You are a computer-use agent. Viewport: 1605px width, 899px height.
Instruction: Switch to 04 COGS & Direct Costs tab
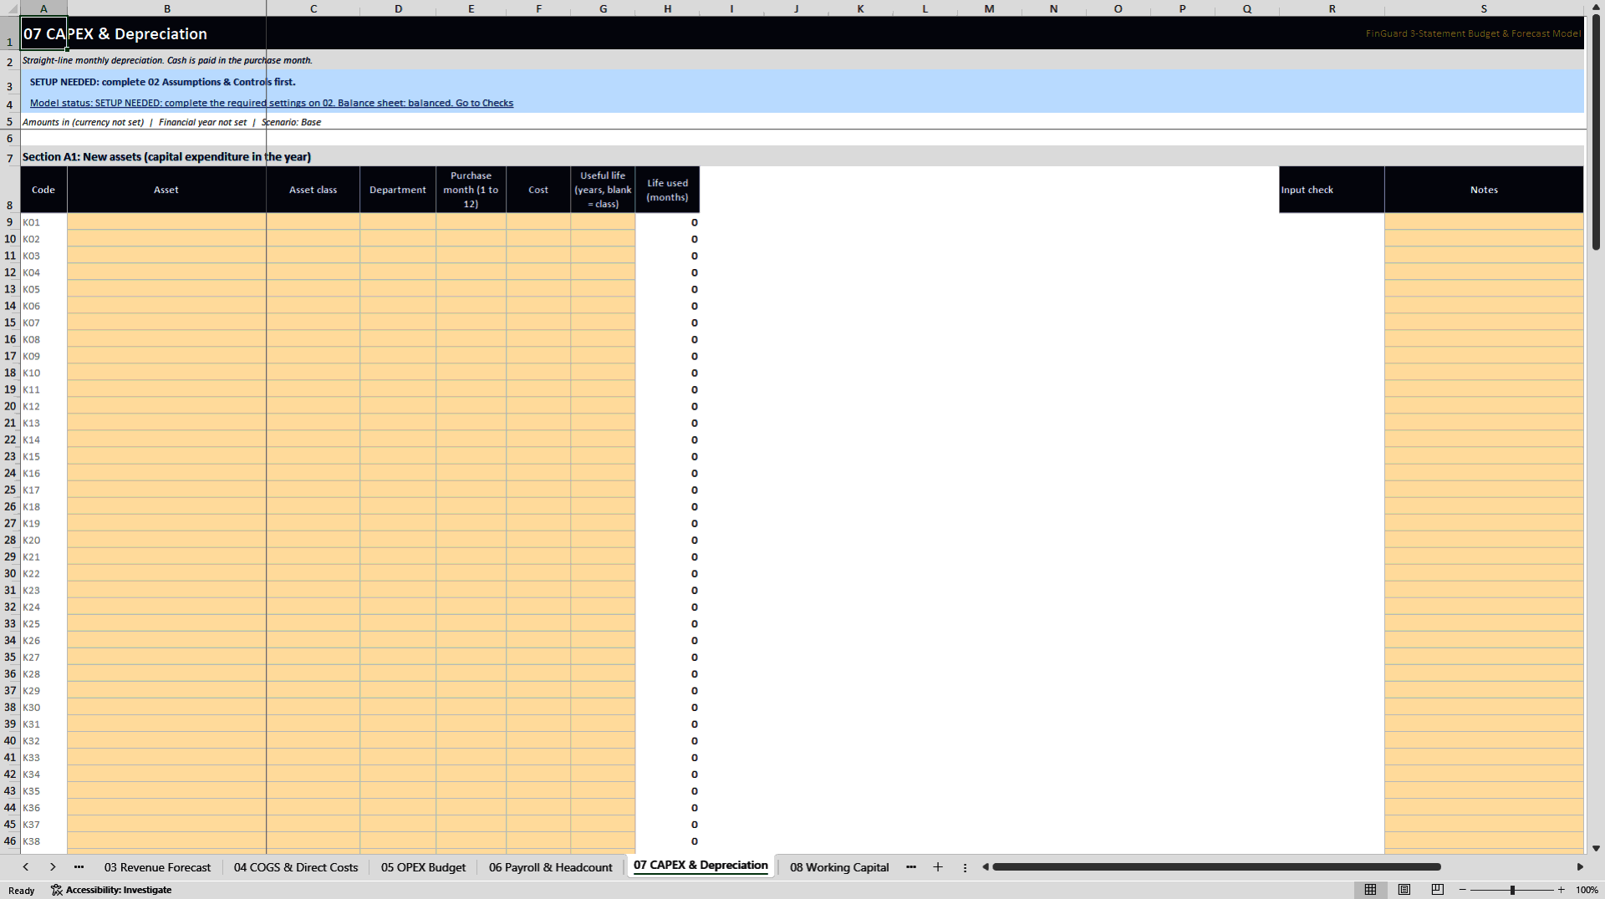click(x=296, y=867)
